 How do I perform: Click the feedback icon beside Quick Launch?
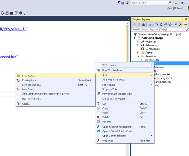(x=128, y=2)
